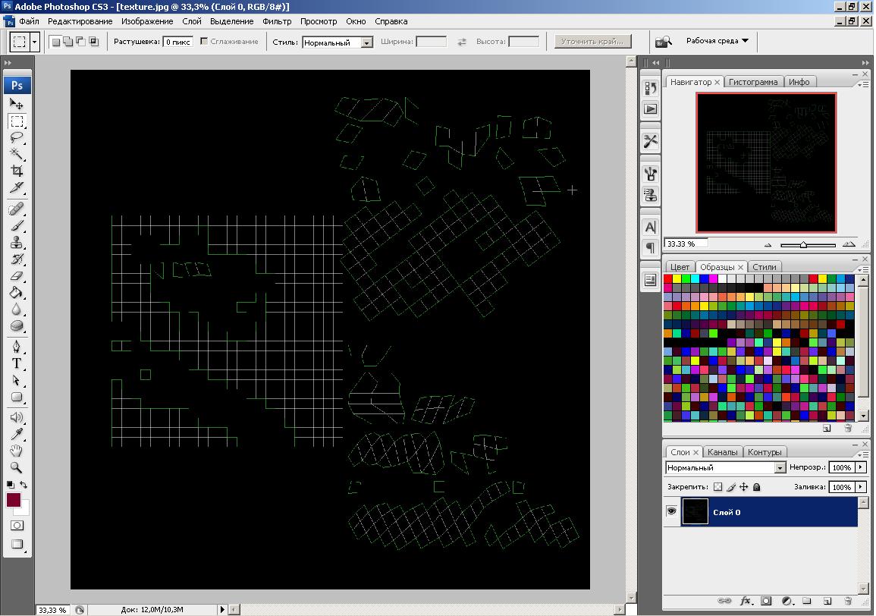The image size is (876, 616).
Task: Open the Фильтр menu
Action: [x=277, y=21]
